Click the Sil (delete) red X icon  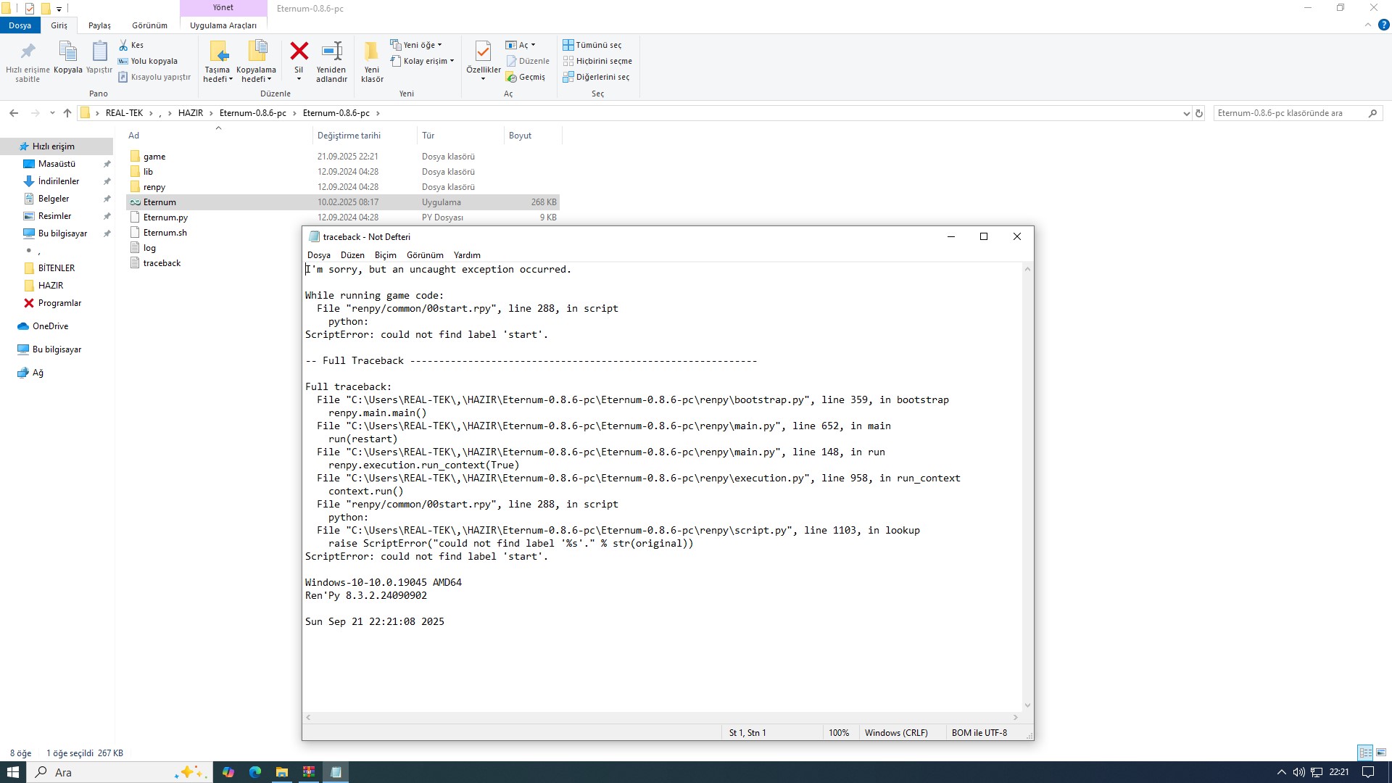pos(299,51)
